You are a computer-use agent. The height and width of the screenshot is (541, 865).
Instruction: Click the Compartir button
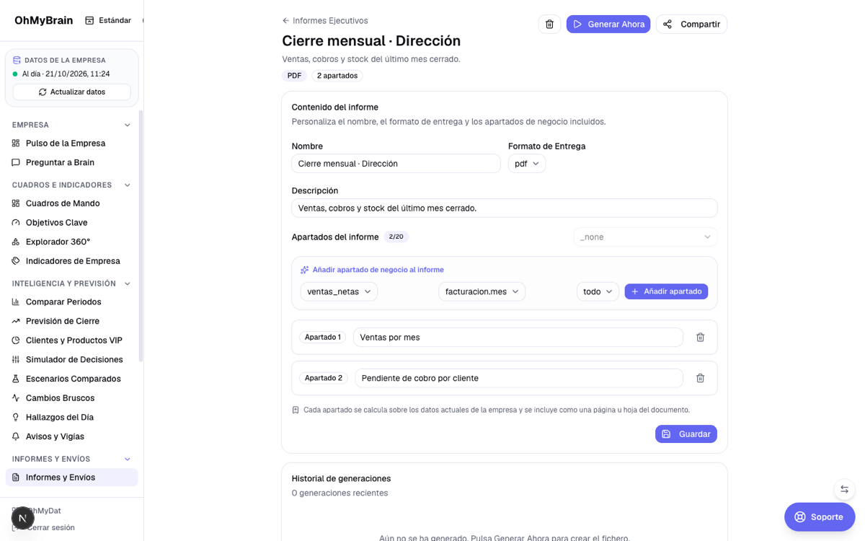pos(691,24)
